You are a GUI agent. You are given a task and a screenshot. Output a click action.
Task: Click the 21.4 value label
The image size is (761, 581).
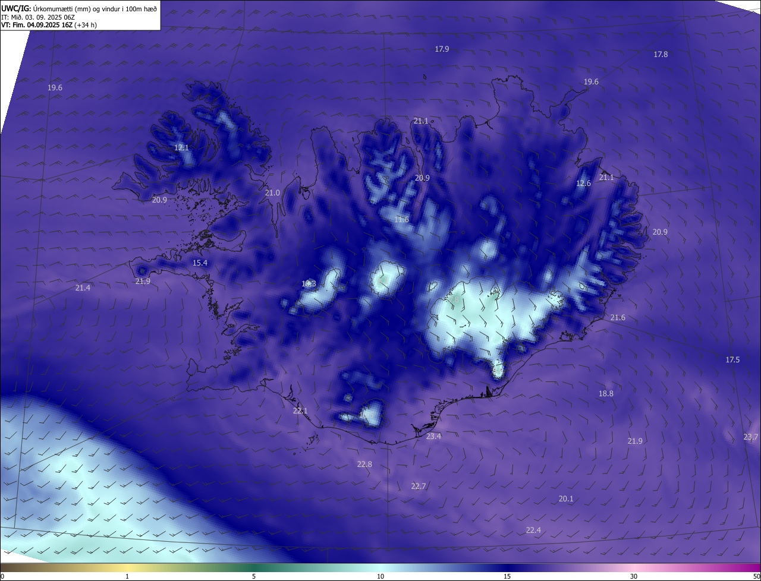(x=83, y=288)
